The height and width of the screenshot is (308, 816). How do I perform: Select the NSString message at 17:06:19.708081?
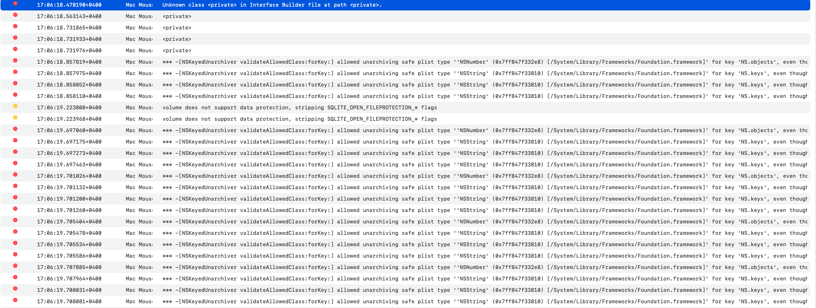[485, 301]
